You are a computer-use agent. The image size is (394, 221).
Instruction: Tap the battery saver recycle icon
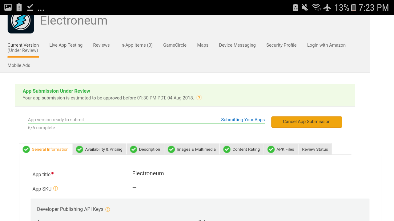point(295,7)
